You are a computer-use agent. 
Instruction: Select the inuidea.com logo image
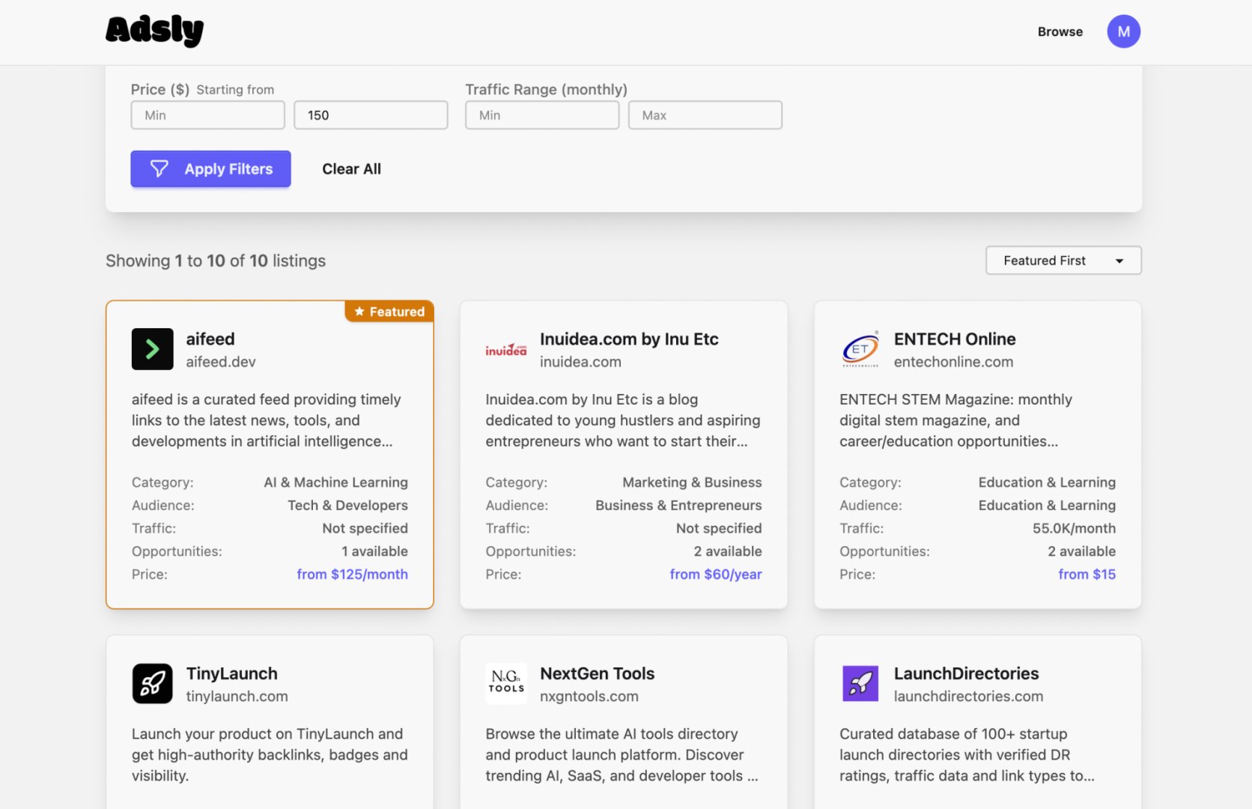505,349
